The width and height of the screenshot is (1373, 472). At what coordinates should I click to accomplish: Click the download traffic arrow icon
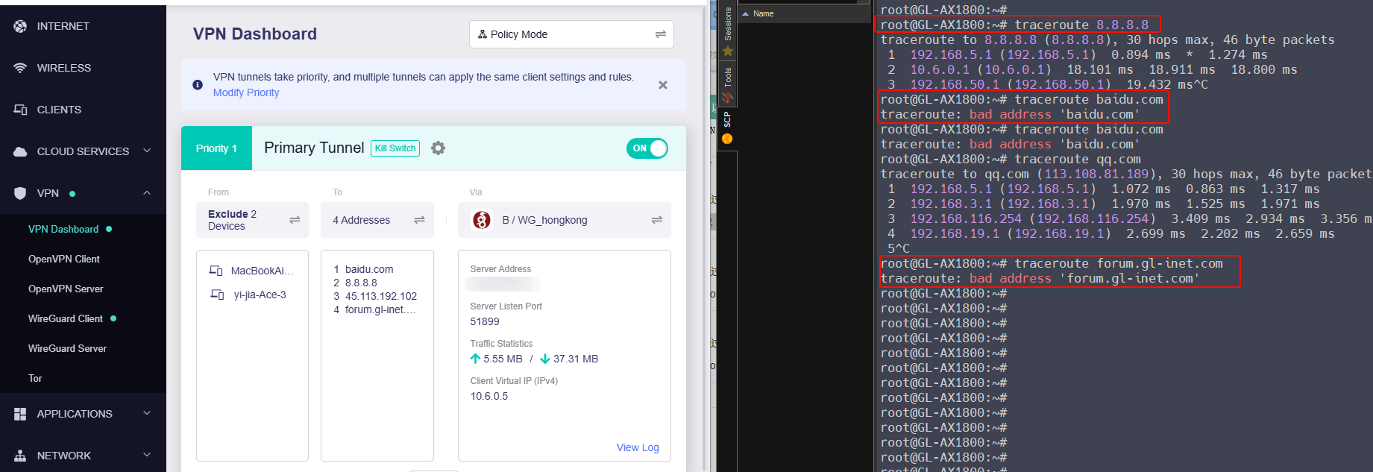pos(544,359)
